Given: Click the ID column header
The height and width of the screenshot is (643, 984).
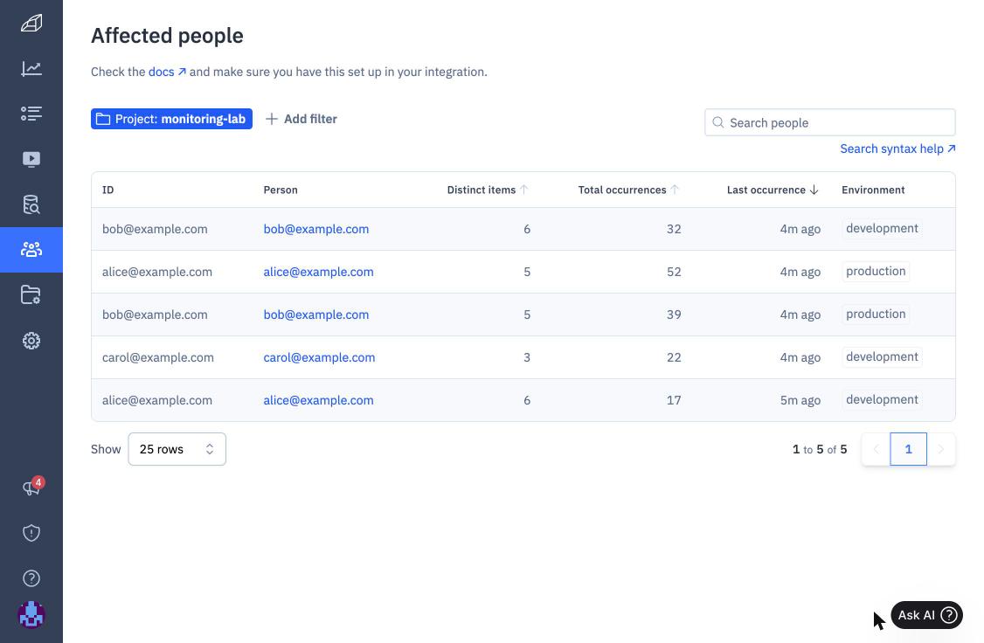Looking at the screenshot, I should (x=108, y=190).
